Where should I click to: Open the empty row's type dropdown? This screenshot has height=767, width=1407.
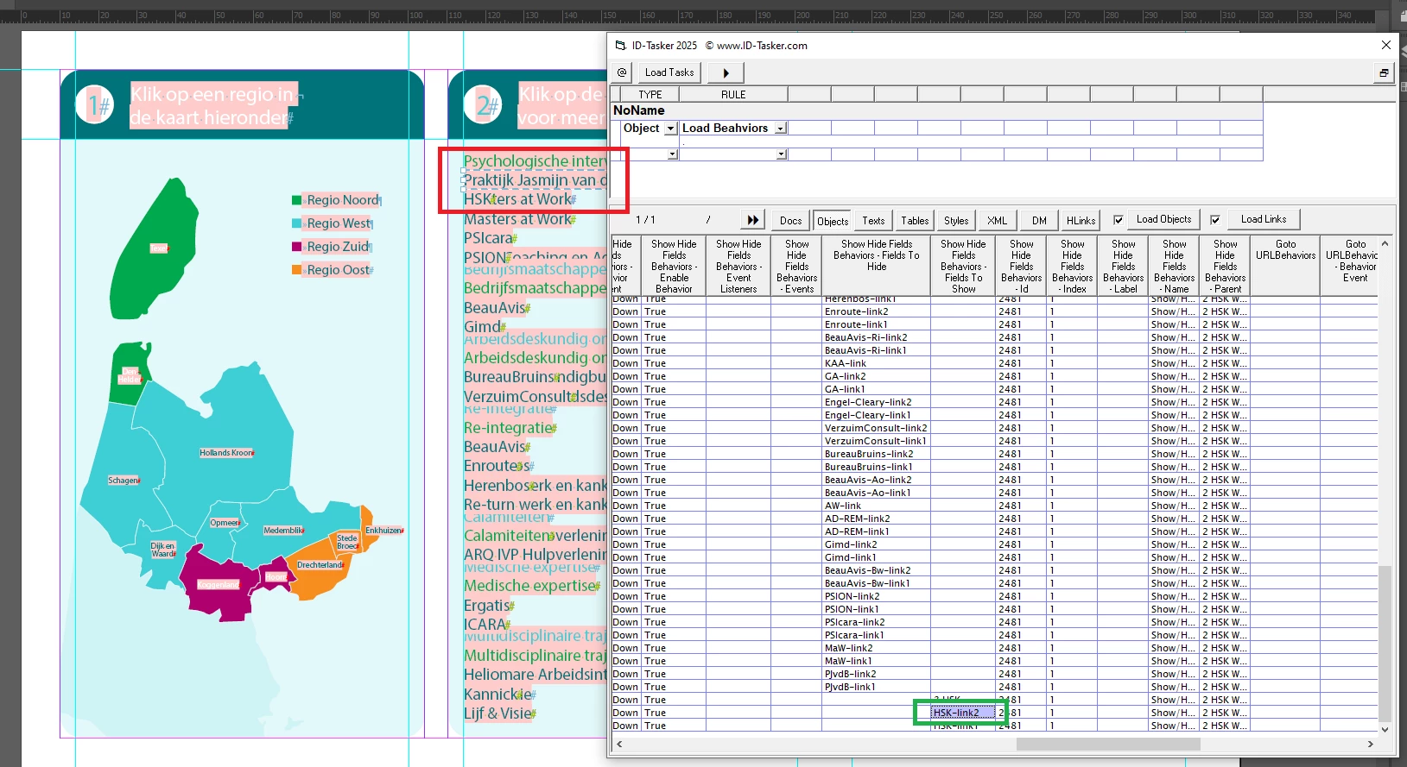click(x=673, y=154)
